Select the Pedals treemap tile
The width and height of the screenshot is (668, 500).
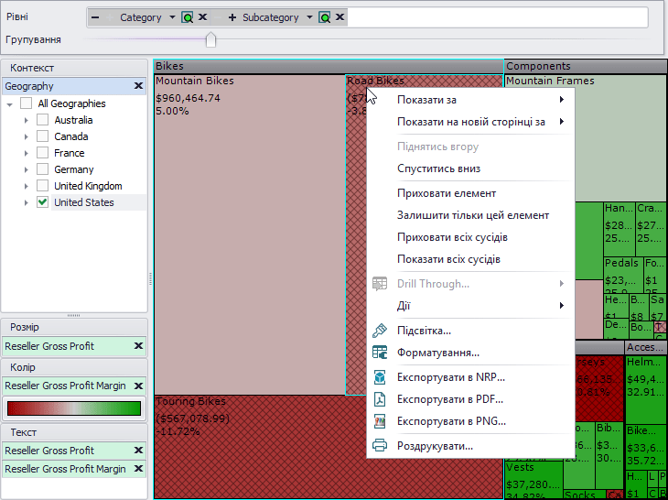tap(623, 274)
